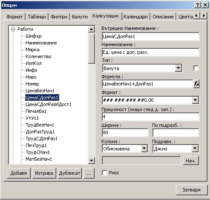Open the Формат dropdown list
The image size is (210, 200).
[x=196, y=100]
